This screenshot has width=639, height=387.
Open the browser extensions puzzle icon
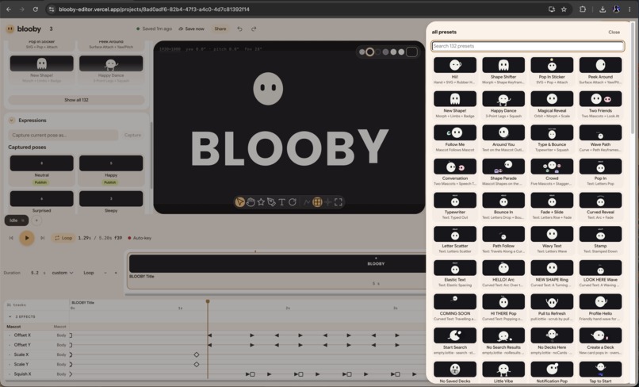click(x=583, y=9)
